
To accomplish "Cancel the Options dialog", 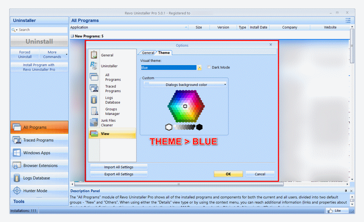I will [x=260, y=174].
